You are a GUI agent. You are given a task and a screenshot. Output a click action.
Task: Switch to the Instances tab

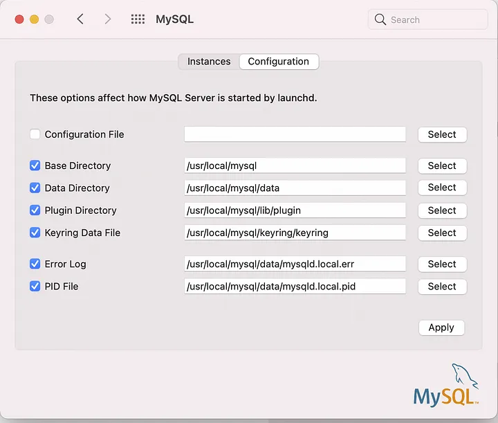[209, 62]
